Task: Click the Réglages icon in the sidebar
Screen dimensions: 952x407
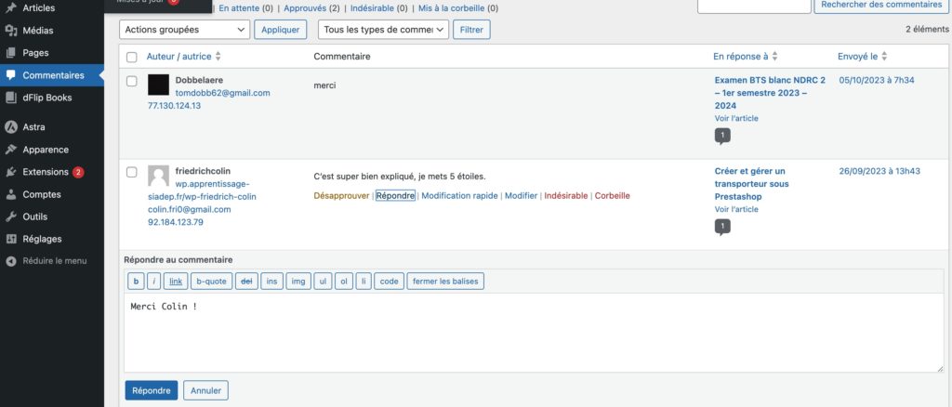Action: [x=10, y=239]
